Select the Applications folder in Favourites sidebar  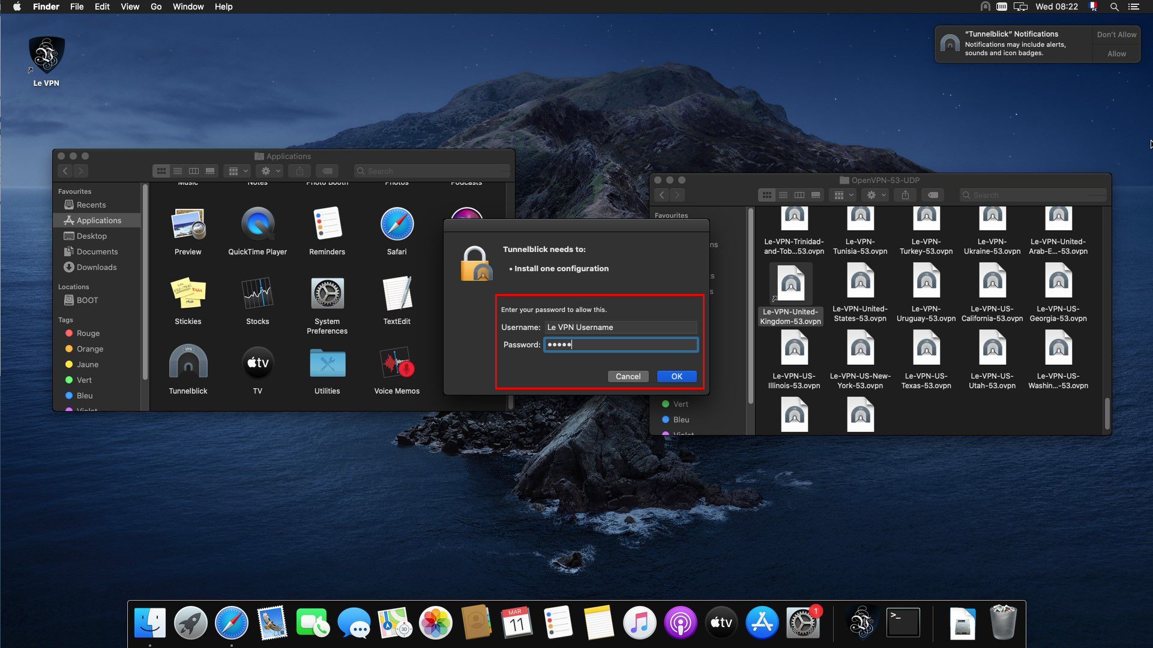click(x=98, y=221)
